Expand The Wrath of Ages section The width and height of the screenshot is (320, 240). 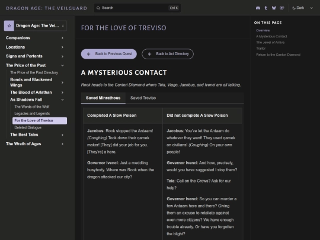pos(35,144)
